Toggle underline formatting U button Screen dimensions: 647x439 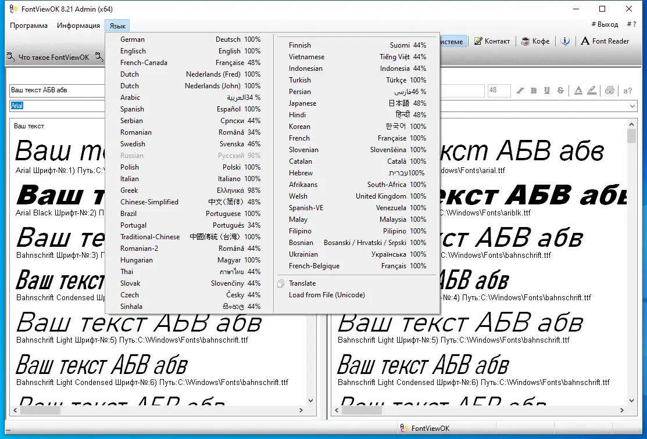tap(547, 90)
